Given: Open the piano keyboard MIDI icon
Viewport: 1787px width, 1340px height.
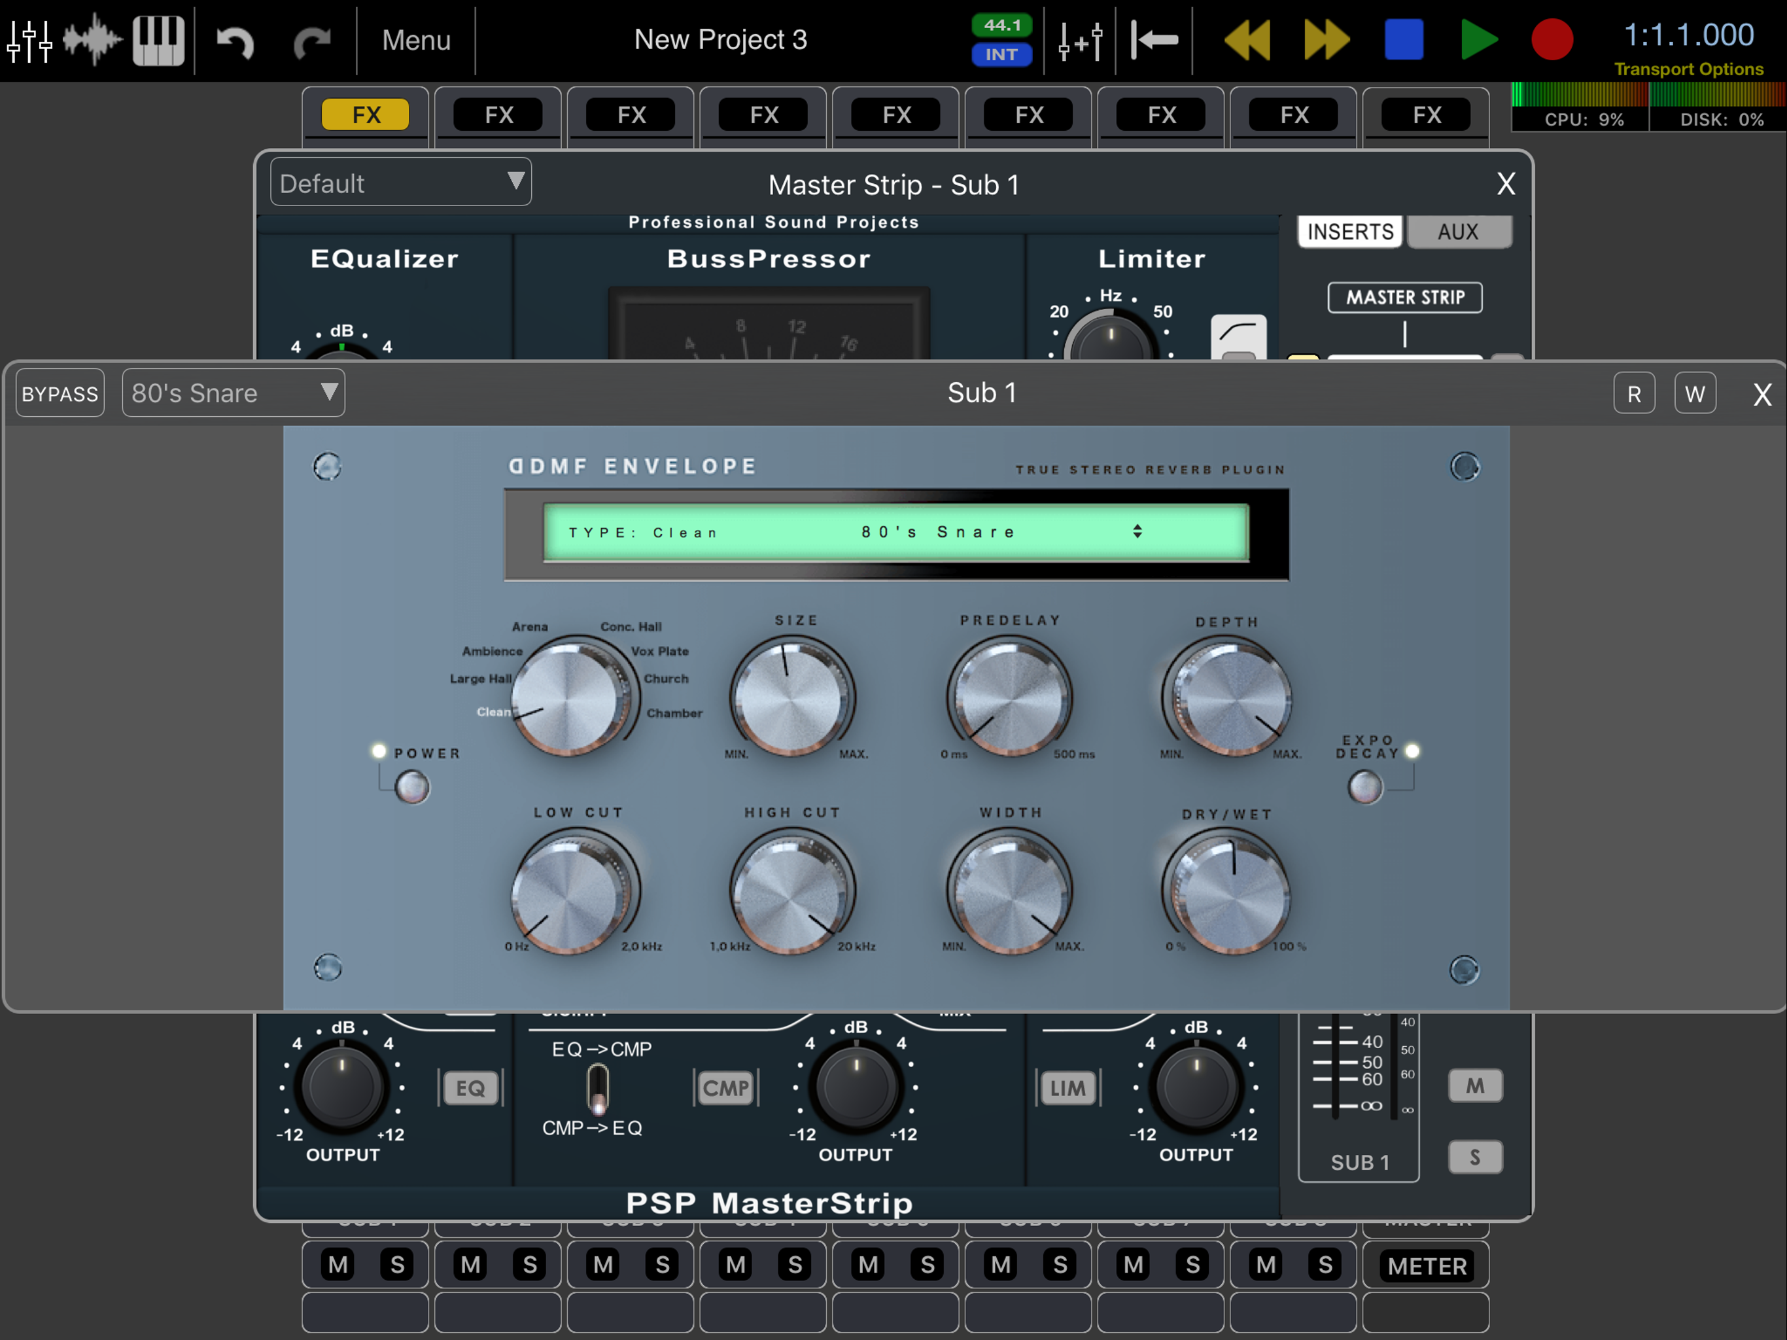Looking at the screenshot, I should [158, 40].
